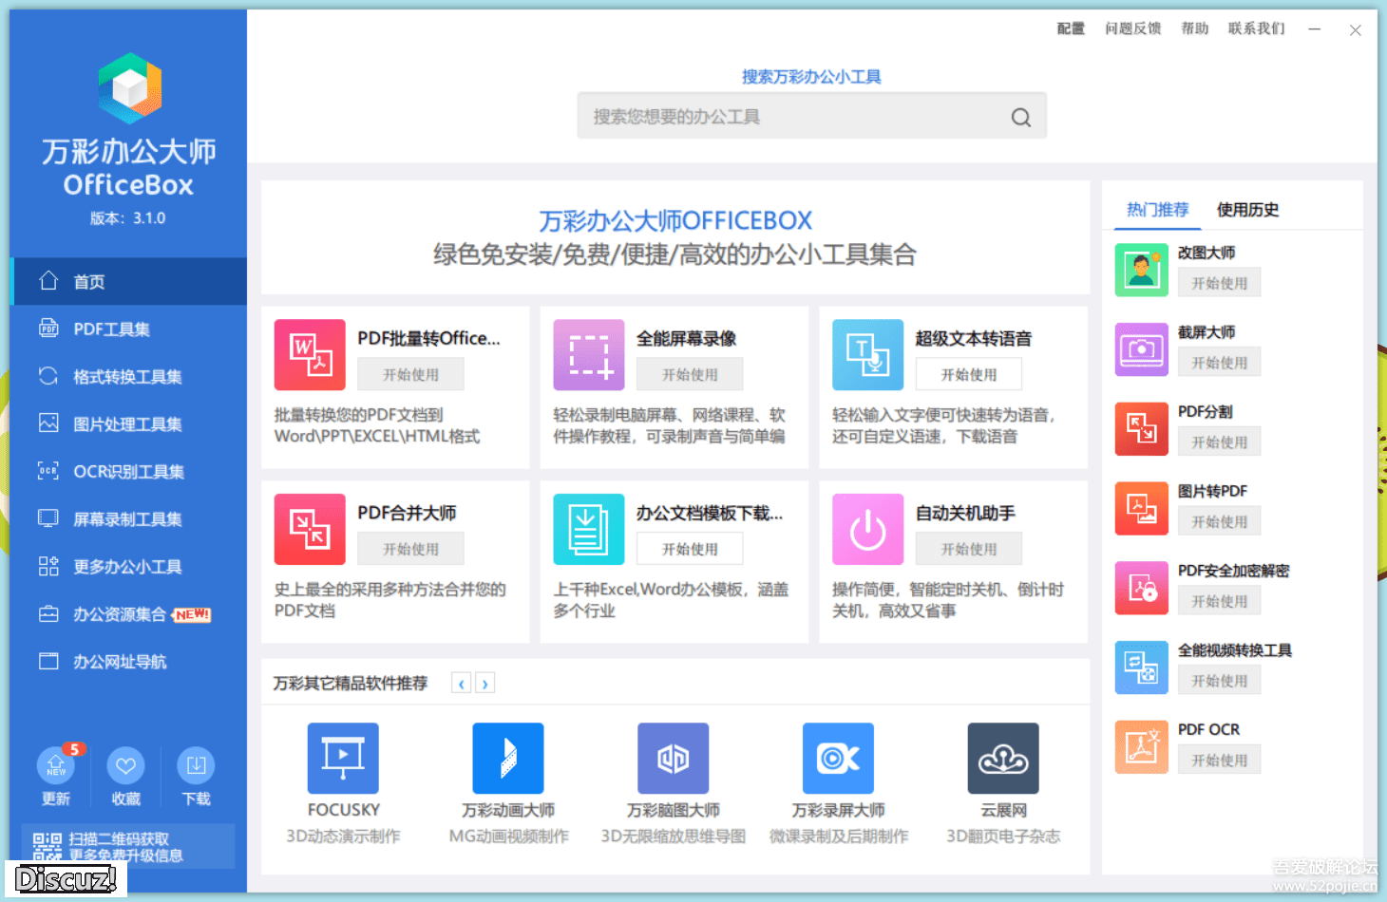1387x902 pixels.
Task: Open the 全能视频转换工具 icon
Action: click(1142, 667)
